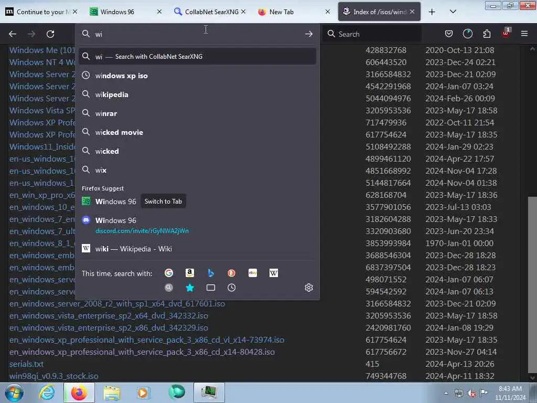Open the Firefox application menu

[x=524, y=34]
